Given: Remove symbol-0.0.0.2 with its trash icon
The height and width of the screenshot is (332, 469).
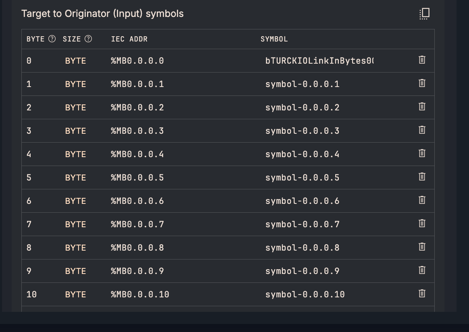Looking at the screenshot, I should (422, 107).
